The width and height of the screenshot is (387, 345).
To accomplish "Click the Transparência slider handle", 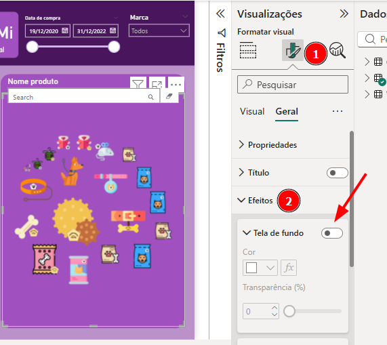I will pyautogui.click(x=289, y=311).
